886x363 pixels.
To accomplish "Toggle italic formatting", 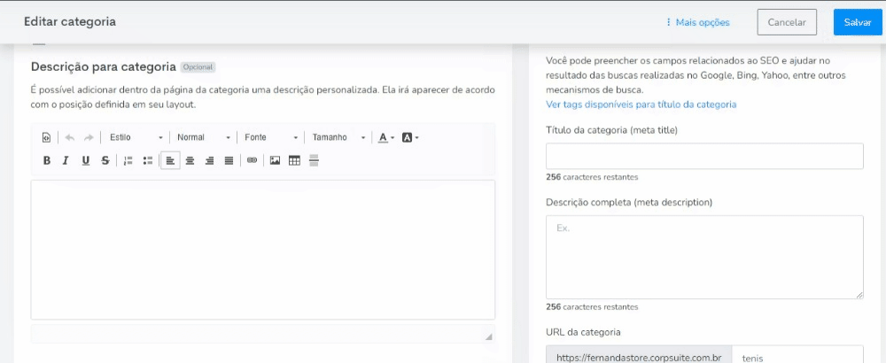I will [66, 161].
